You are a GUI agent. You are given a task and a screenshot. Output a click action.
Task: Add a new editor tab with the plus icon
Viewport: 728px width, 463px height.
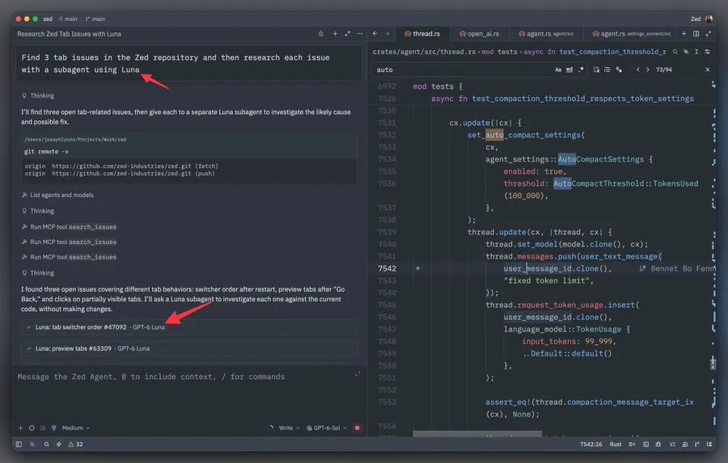[684, 34]
